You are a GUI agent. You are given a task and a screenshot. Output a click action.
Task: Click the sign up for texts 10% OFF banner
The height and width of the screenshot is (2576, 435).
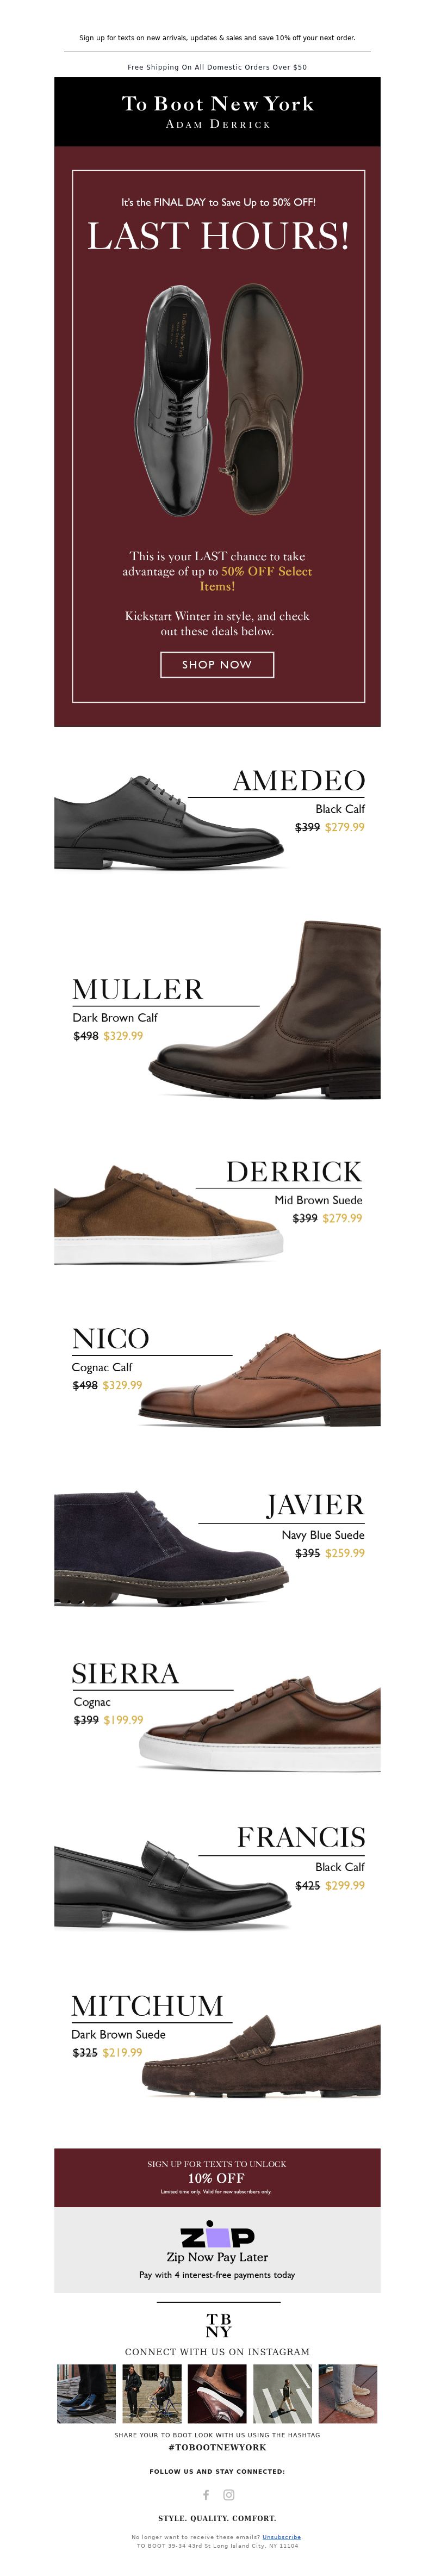point(217,2177)
